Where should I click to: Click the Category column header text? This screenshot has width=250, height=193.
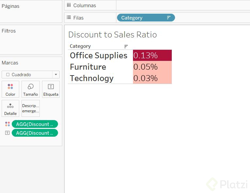point(80,46)
